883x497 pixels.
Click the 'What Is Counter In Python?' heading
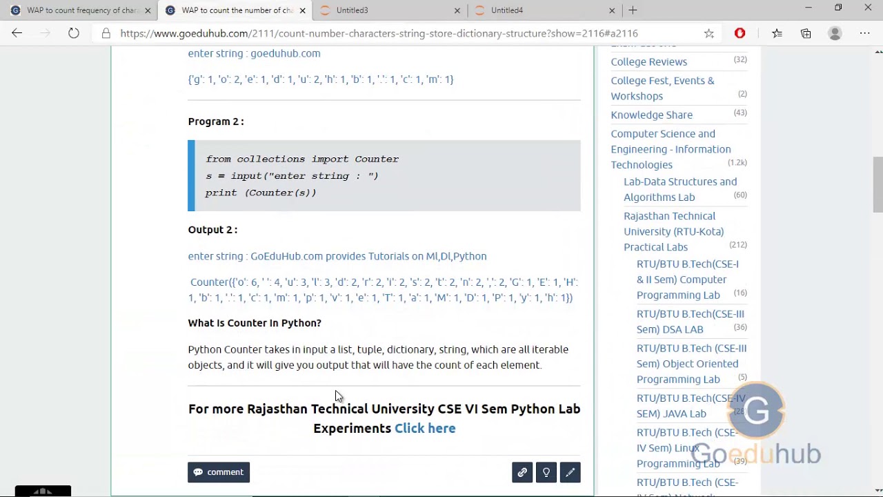(x=255, y=323)
